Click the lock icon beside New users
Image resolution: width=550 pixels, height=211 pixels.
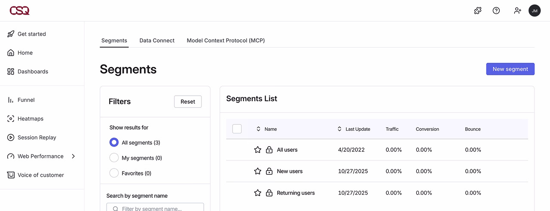269,171
